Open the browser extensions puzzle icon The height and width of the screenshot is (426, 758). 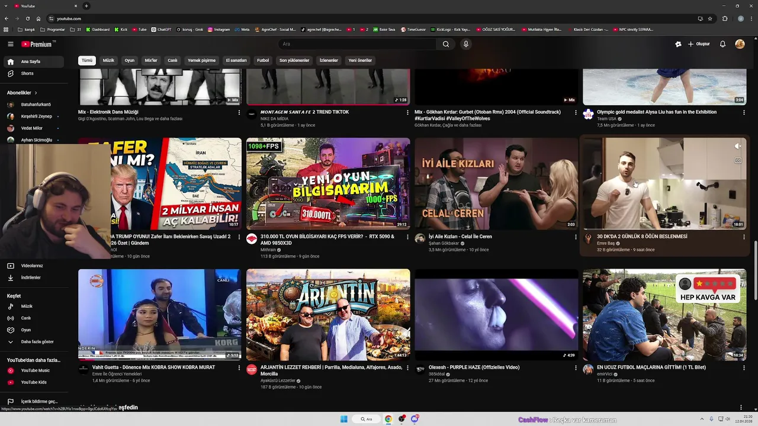(724, 18)
